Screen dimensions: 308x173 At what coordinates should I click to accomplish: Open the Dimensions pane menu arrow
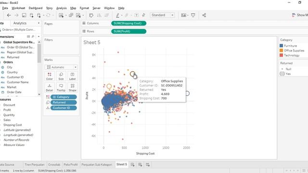click(38, 37)
